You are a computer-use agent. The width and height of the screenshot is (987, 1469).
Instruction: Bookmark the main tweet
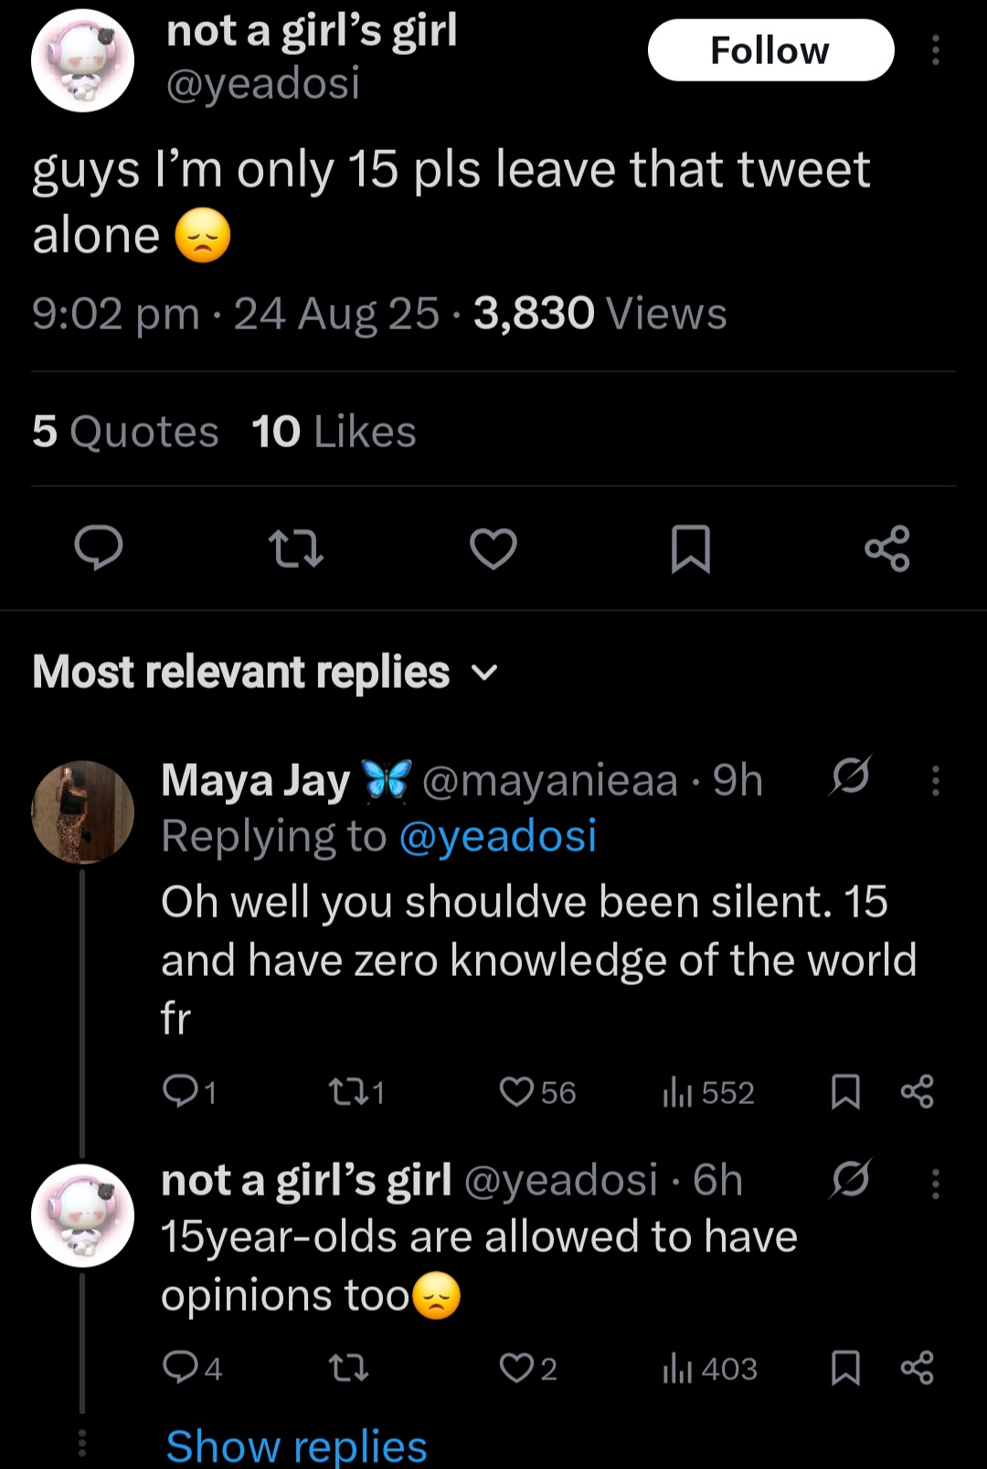point(690,548)
